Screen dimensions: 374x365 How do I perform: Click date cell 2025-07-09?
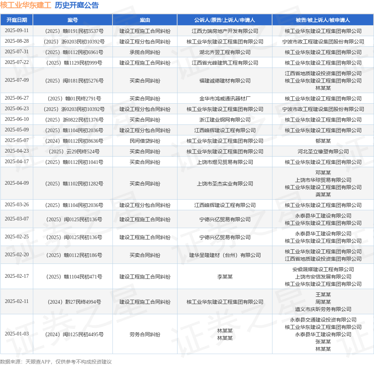coord(17,80)
